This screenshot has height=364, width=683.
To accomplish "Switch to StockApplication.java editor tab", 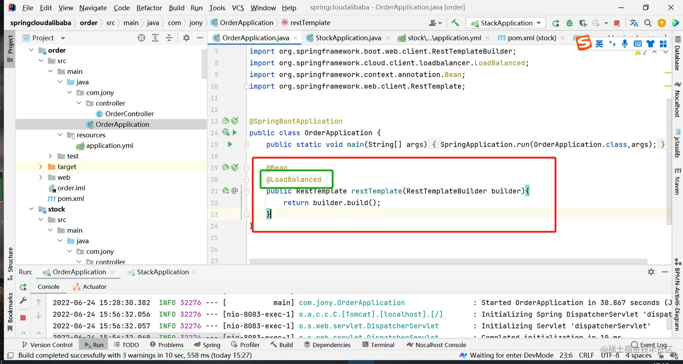I will click(348, 38).
